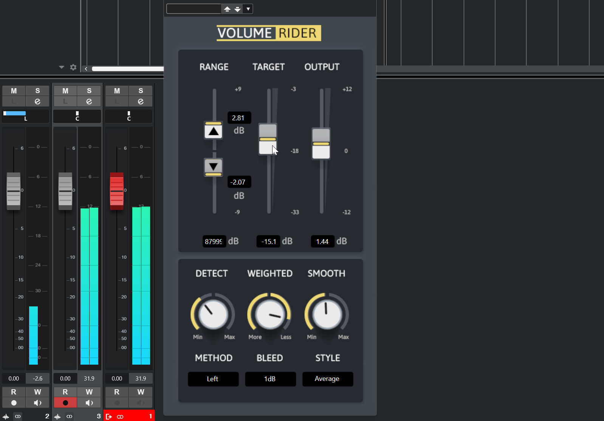Click the fader value 0.00 on channel 2
This screenshot has width=604, height=421.
click(x=14, y=379)
